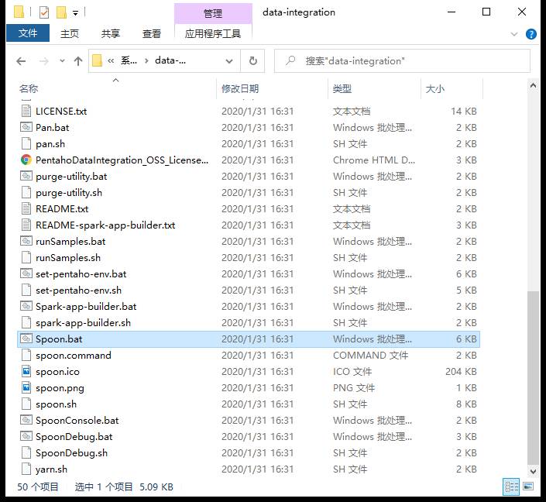
Task: Select the Spoon.bat file name
Action: pos(59,339)
